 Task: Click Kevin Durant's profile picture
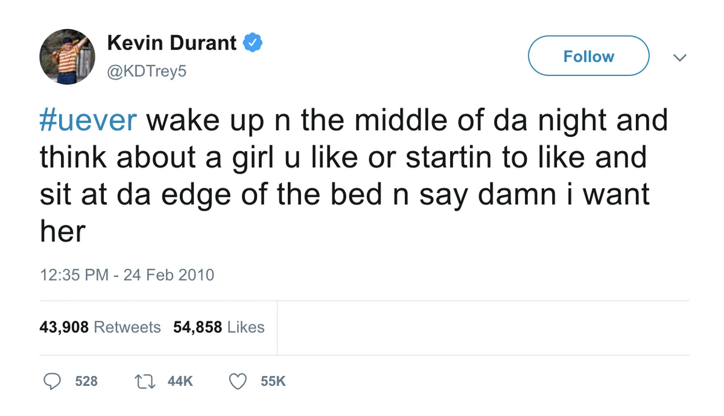point(68,57)
